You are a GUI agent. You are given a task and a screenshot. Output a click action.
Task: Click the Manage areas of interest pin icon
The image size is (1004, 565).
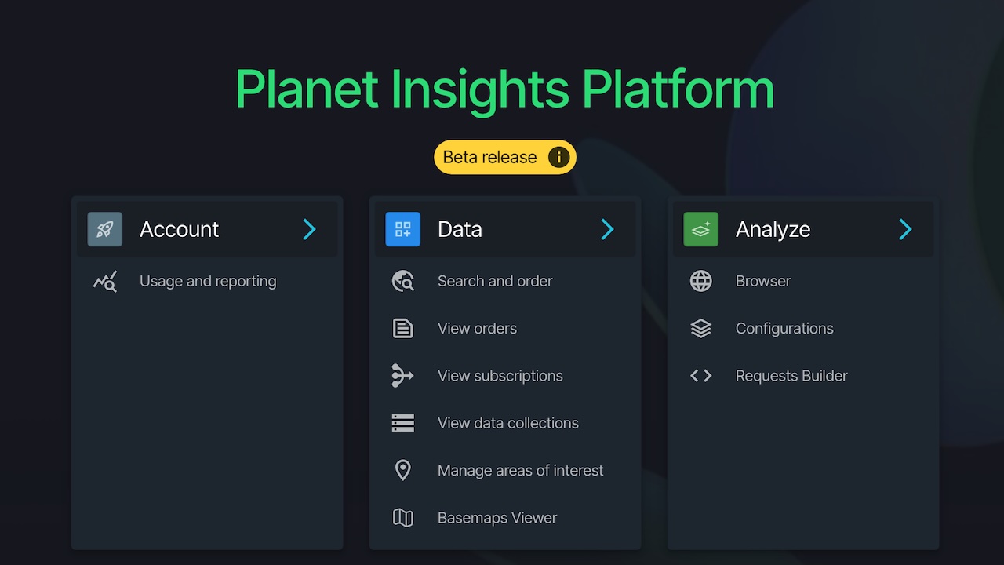click(402, 470)
